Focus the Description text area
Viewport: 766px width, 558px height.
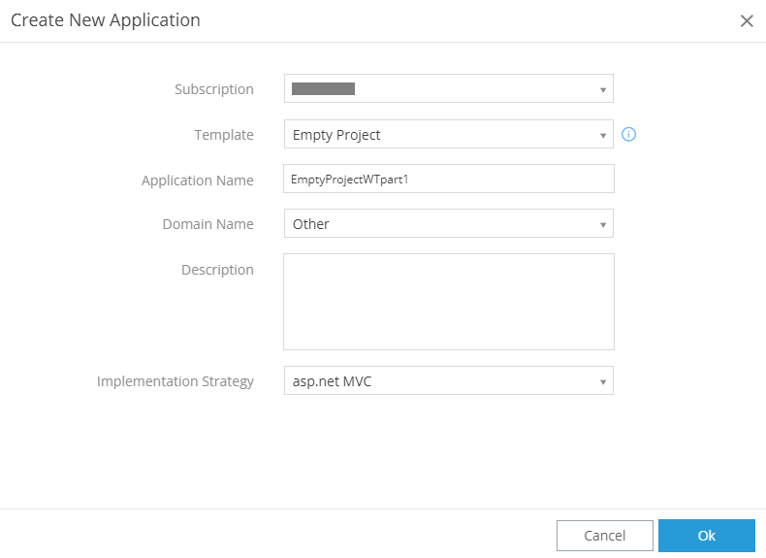pos(448,301)
